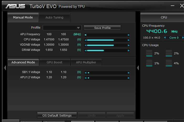Click the SB1.1 Voltage slider handle
Screen dimensions: 184x122
click(x=88, y=73)
